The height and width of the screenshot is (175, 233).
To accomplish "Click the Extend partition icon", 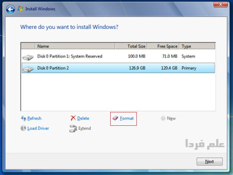I will point(73,129).
